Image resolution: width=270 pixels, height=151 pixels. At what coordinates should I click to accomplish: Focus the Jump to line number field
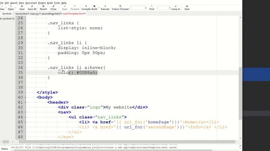[x=164, y=8]
